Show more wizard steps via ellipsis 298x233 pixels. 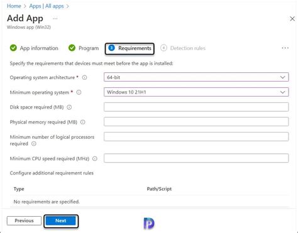pyautogui.click(x=285, y=48)
